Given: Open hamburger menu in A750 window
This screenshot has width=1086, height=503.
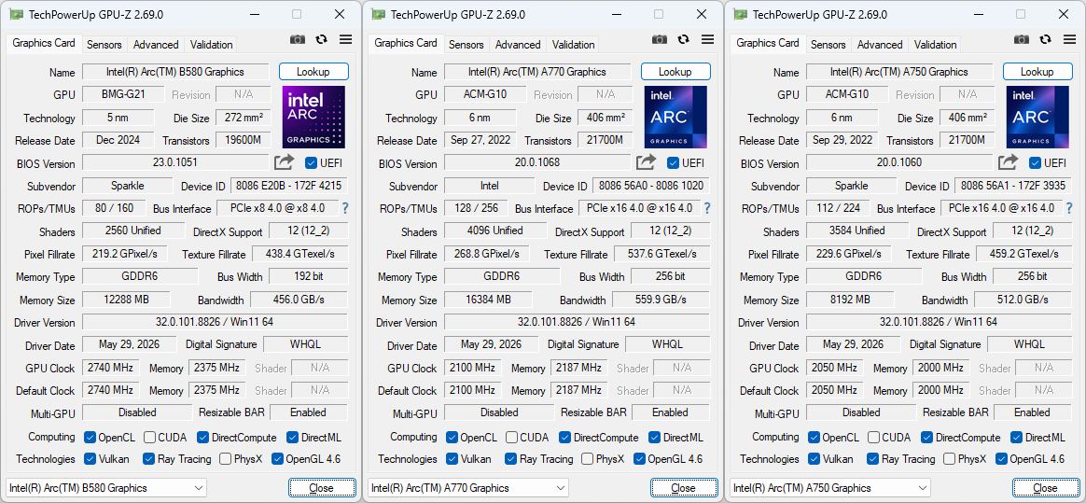Looking at the screenshot, I should pos(1069,39).
